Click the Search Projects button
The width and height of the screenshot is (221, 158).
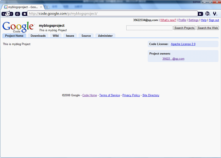[184, 28]
